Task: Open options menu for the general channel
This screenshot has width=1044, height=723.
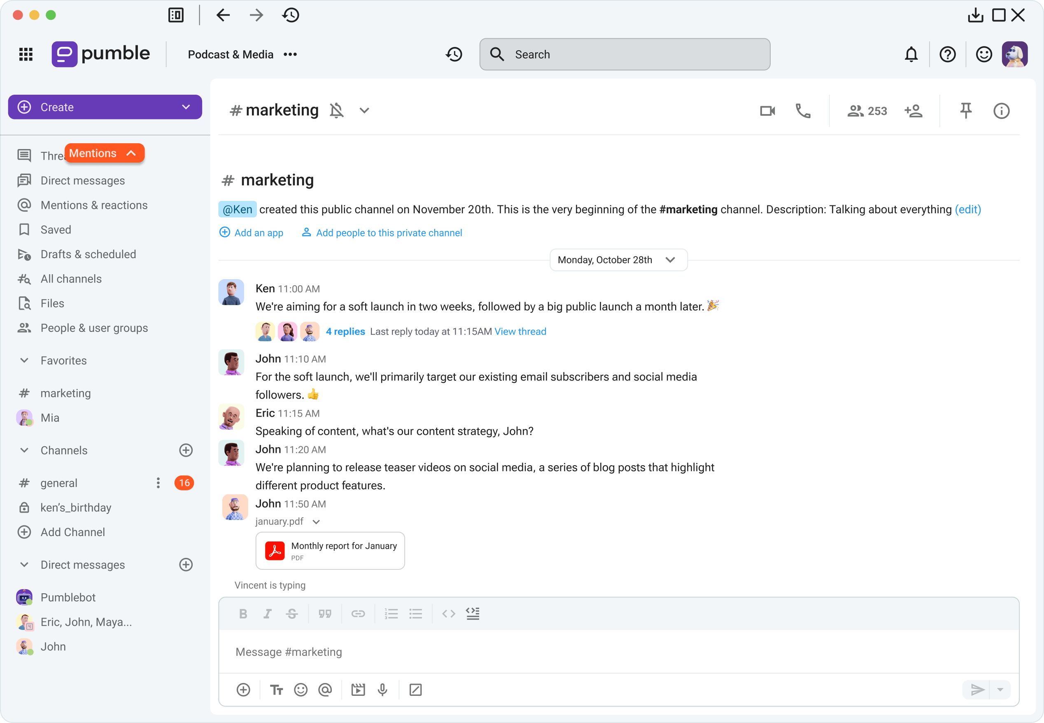Action: (158, 483)
